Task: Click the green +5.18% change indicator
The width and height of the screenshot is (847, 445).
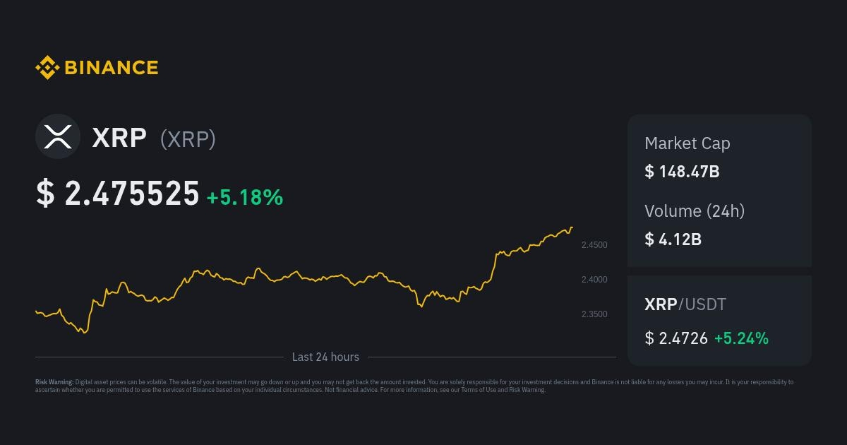Action: coord(244,198)
